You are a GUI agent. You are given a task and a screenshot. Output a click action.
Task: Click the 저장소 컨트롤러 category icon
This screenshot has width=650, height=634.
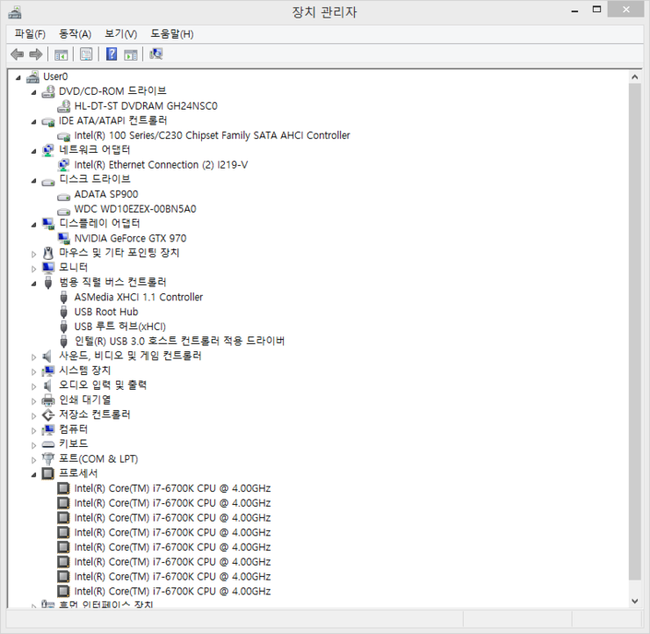tap(48, 414)
